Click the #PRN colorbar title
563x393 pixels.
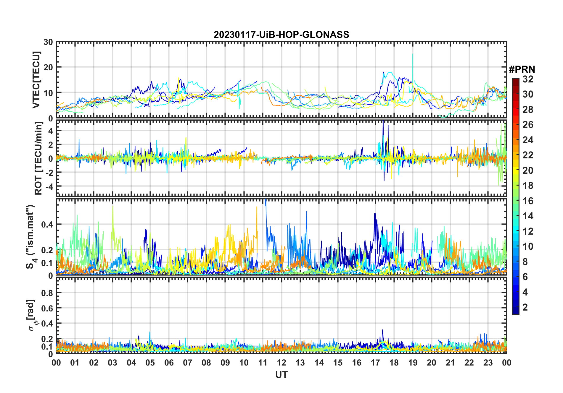click(x=522, y=69)
